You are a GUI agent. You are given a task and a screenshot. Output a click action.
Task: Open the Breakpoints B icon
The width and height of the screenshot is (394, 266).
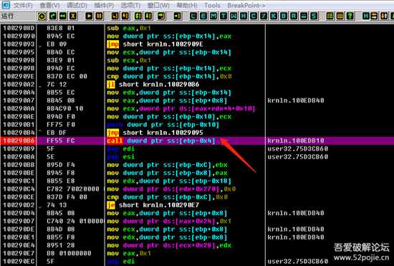(284, 16)
